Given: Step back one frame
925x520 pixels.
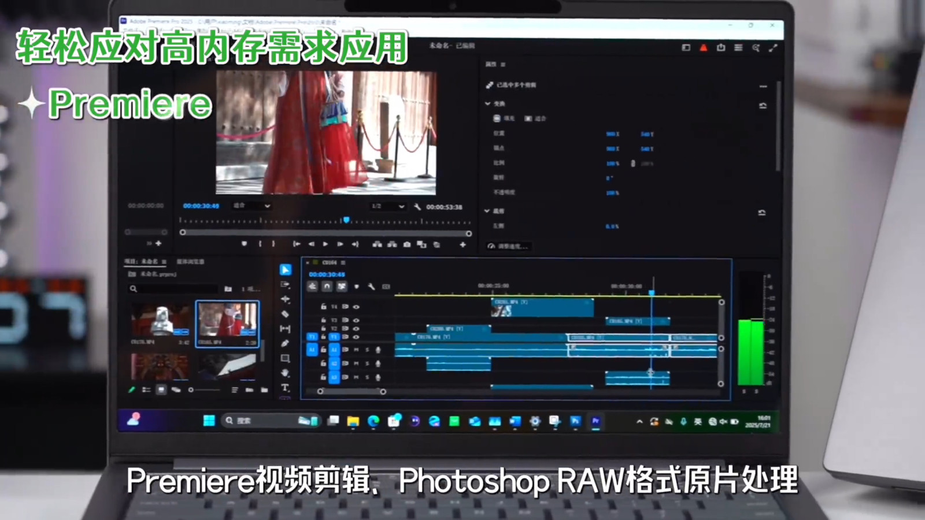Looking at the screenshot, I should point(312,244).
